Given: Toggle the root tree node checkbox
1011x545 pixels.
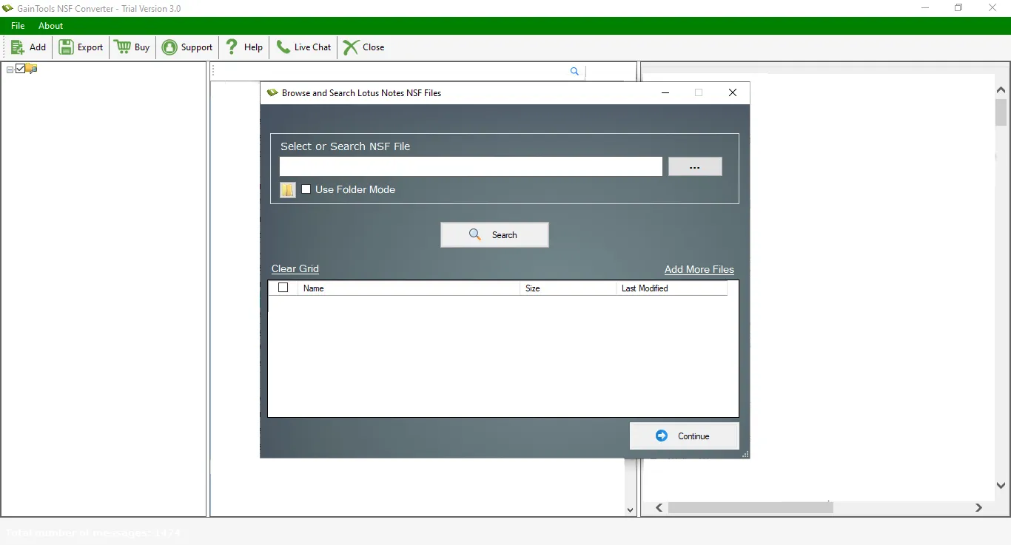Looking at the screenshot, I should pyautogui.click(x=20, y=69).
